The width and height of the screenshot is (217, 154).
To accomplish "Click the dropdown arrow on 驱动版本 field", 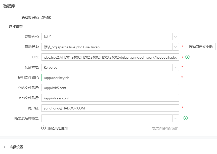I will (x=176, y=47).
